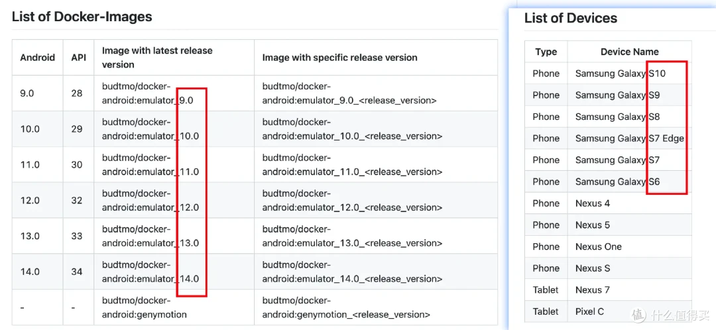The height and width of the screenshot is (330, 716).
Task: Click the API '33' cell
Action: 77,235
